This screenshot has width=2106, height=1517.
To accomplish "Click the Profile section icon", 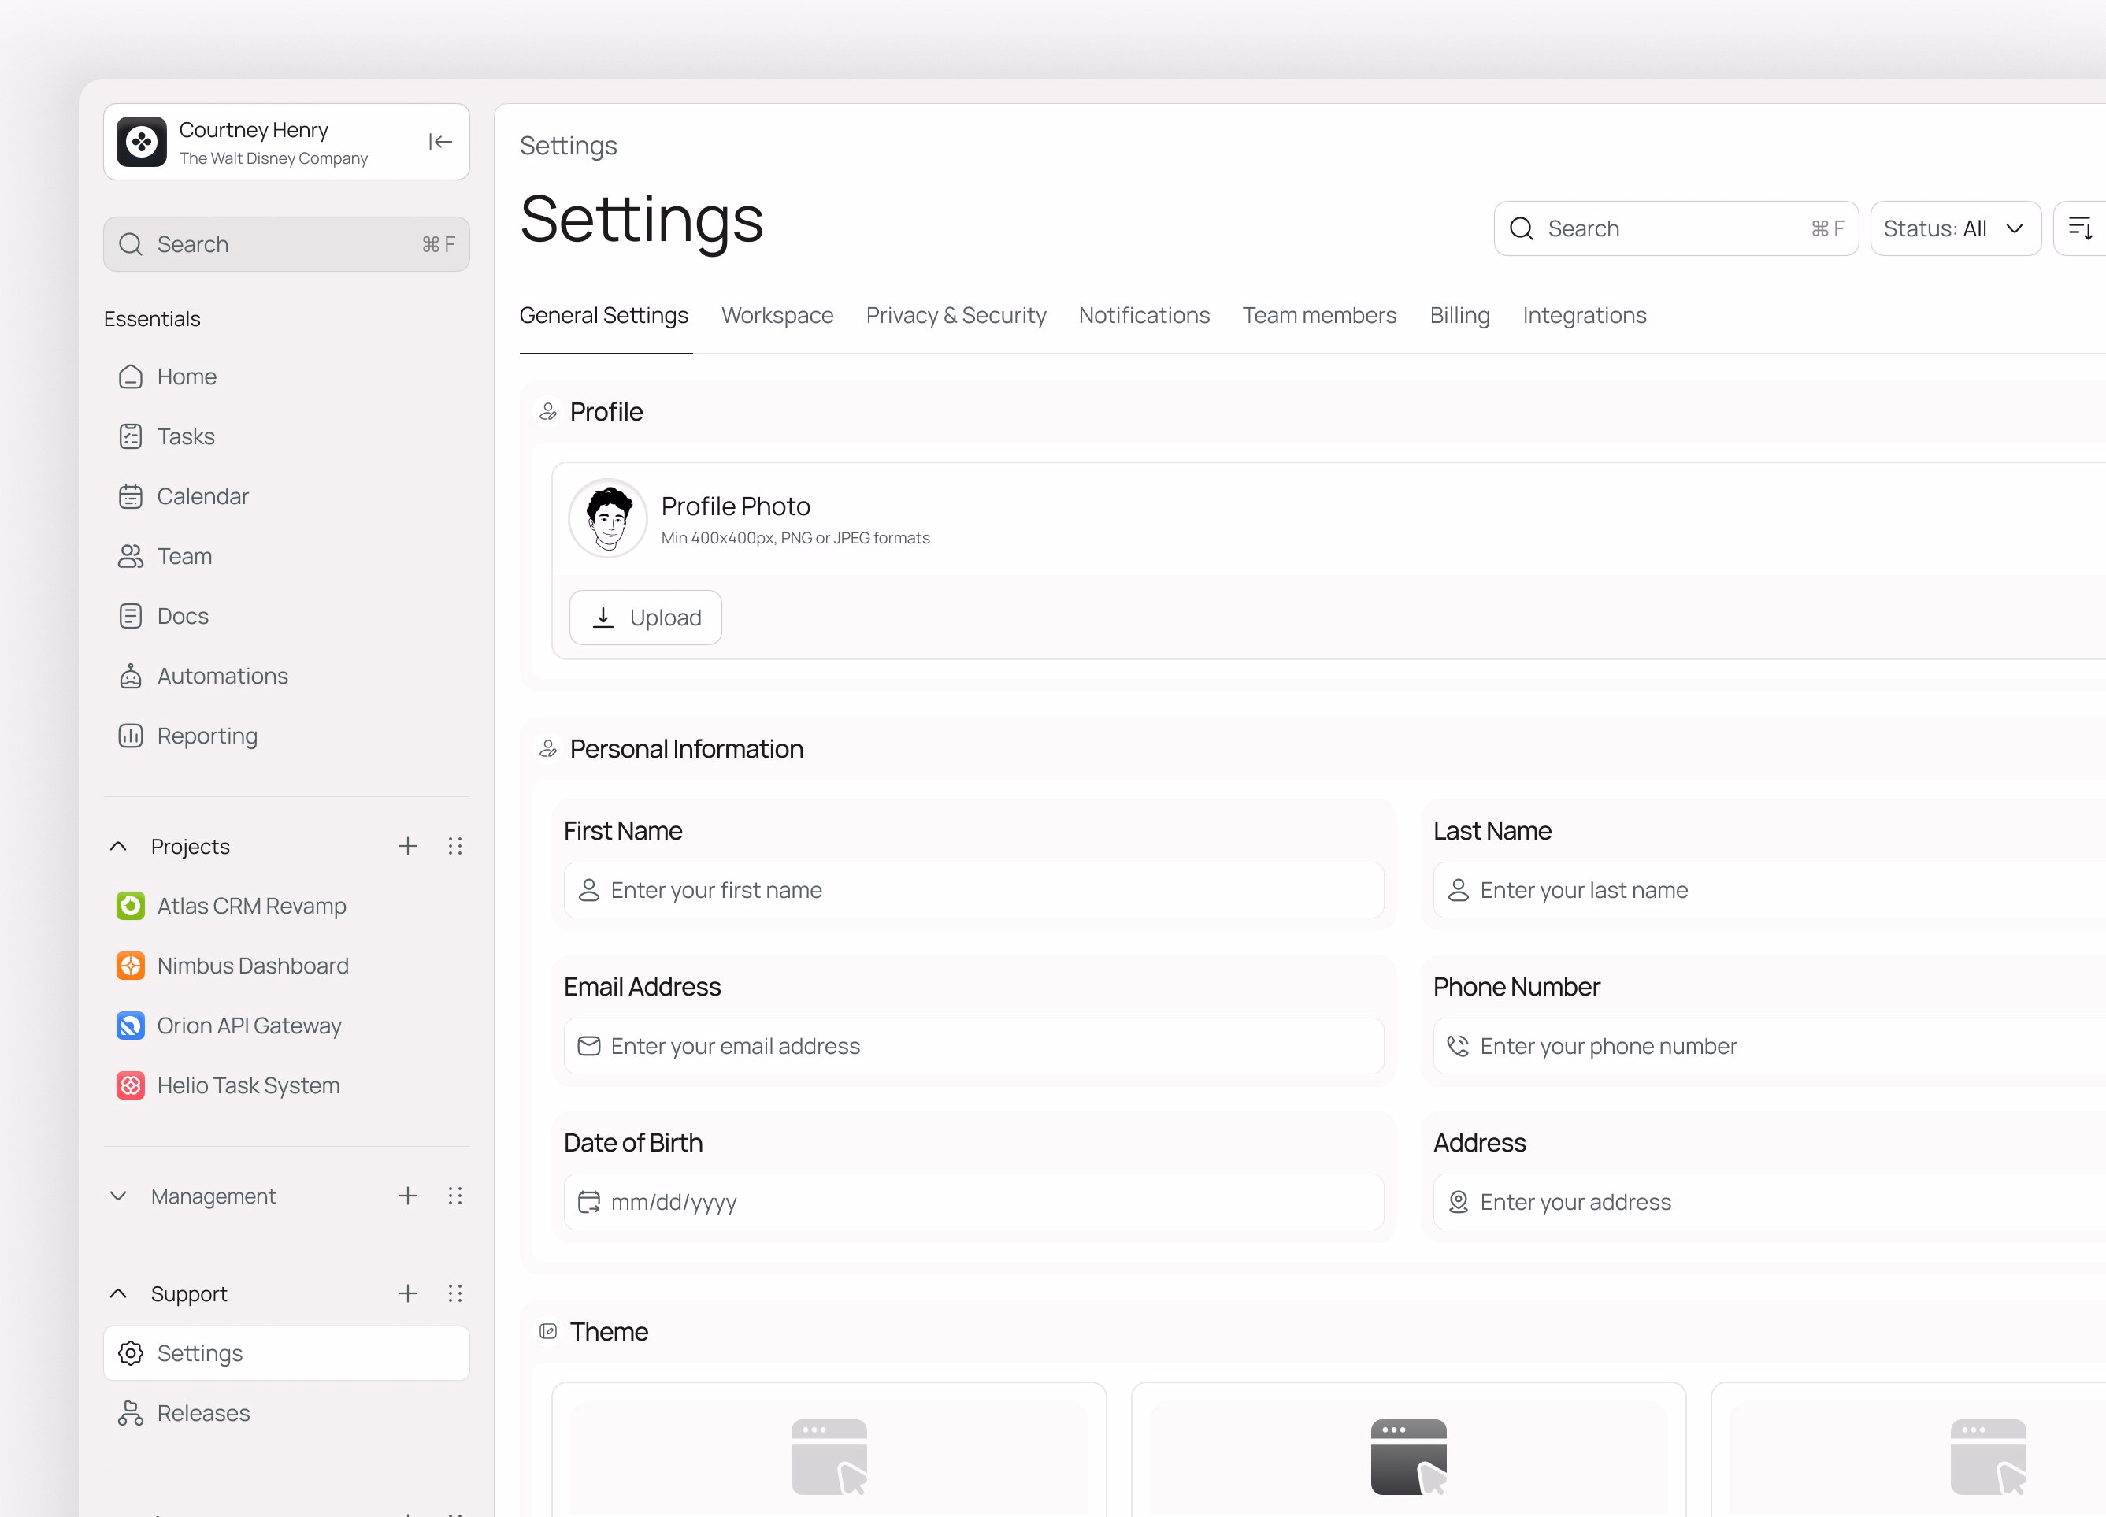I will pos(549,411).
